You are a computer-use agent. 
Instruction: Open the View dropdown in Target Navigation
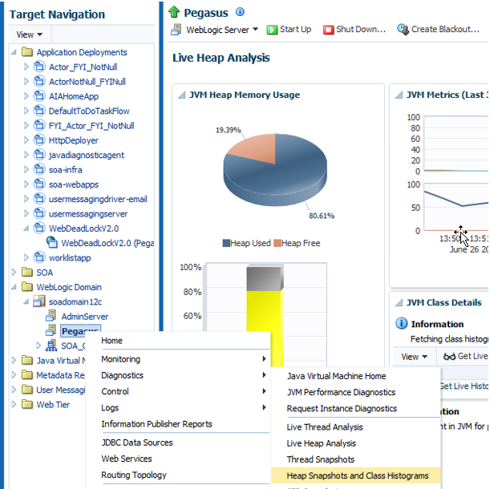(29, 34)
